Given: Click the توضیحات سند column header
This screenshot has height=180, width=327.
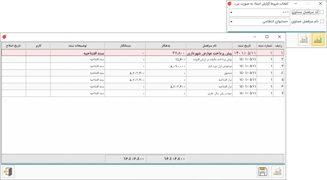Looking at the screenshot, I should (x=78, y=45).
